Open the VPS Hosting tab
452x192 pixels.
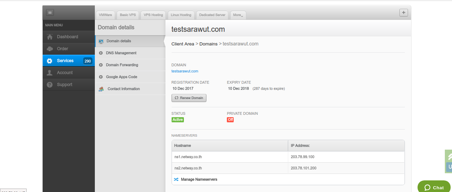point(153,15)
